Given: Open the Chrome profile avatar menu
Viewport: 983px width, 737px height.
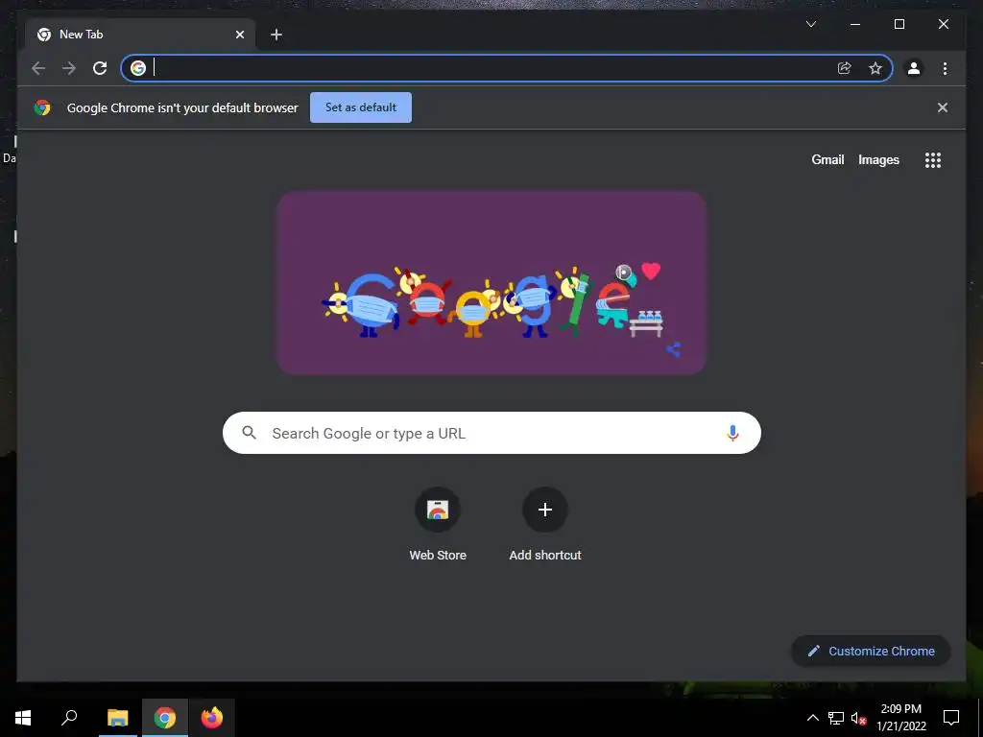Looking at the screenshot, I should coord(914,68).
